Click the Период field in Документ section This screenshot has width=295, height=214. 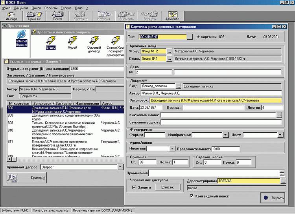pos(214,108)
